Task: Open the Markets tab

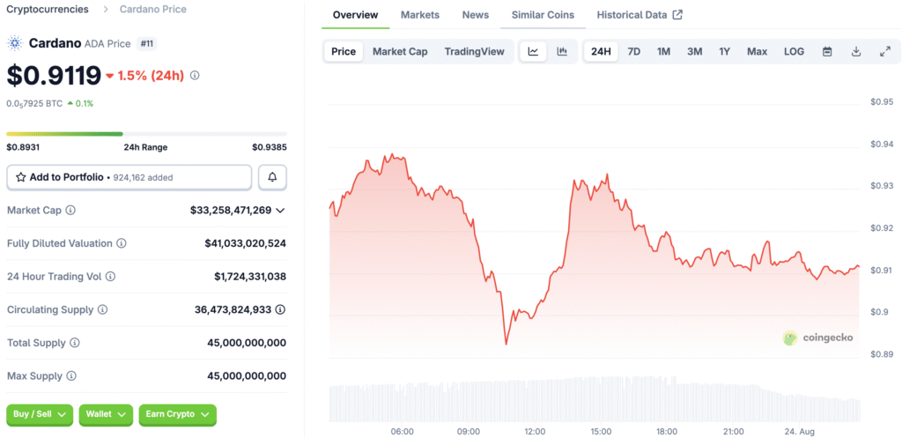Action: click(x=420, y=15)
